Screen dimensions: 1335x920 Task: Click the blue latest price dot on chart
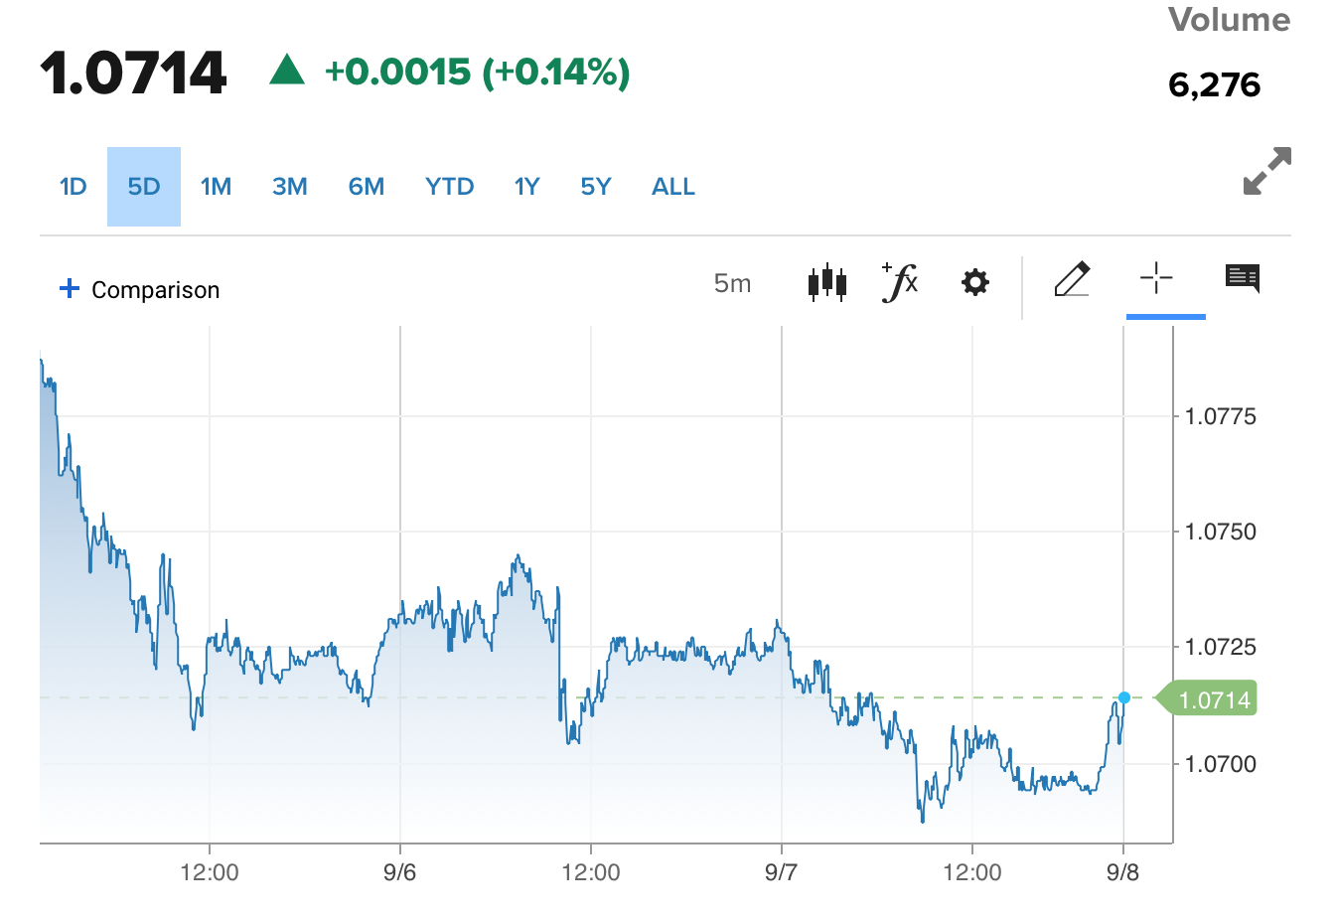pos(1124,697)
